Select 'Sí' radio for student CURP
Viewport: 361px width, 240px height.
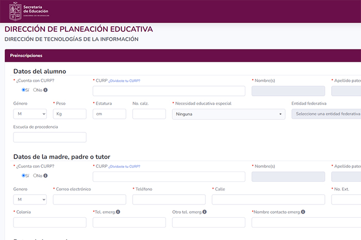[x=24, y=90]
